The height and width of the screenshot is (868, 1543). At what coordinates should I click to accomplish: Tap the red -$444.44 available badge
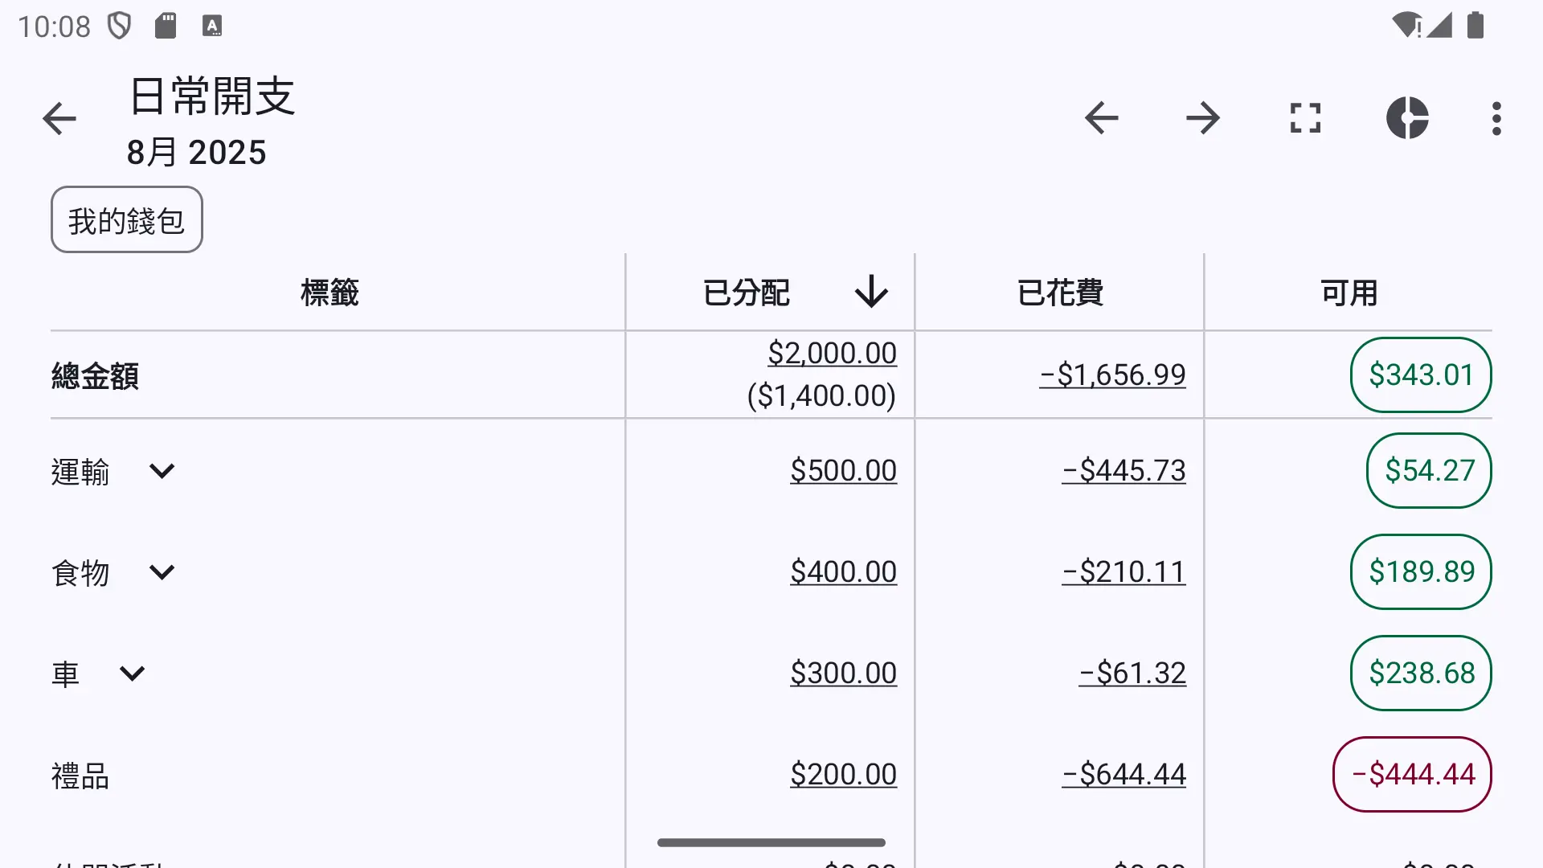[1412, 775]
